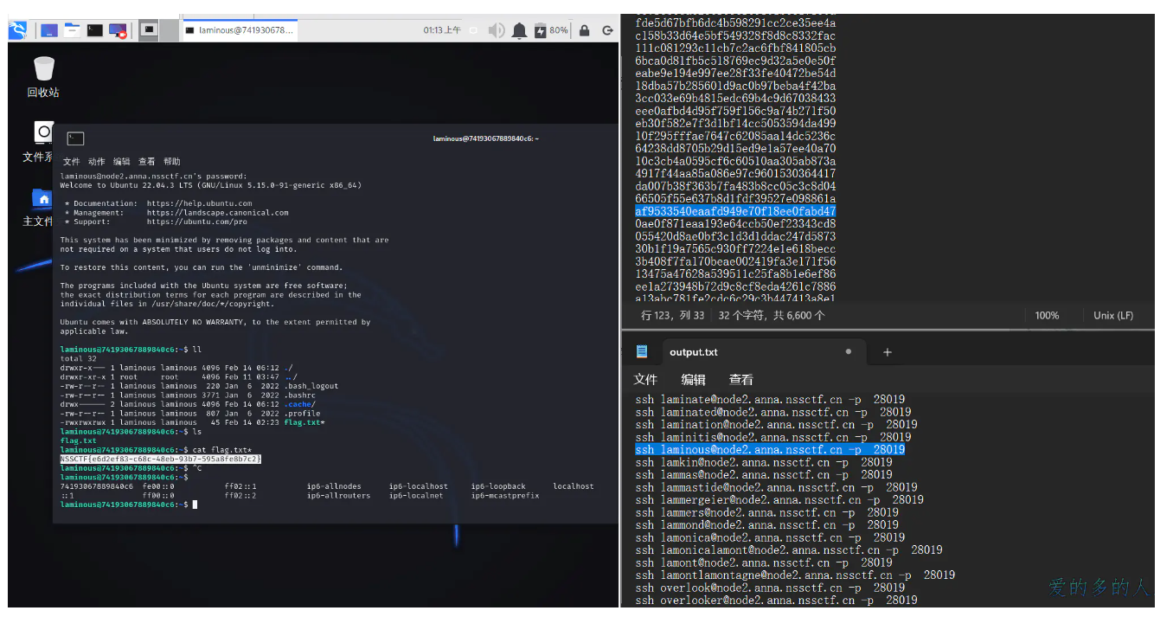The image size is (1173, 617).
Task: Mute sound with the volume speaker icon
Action: coord(496,30)
